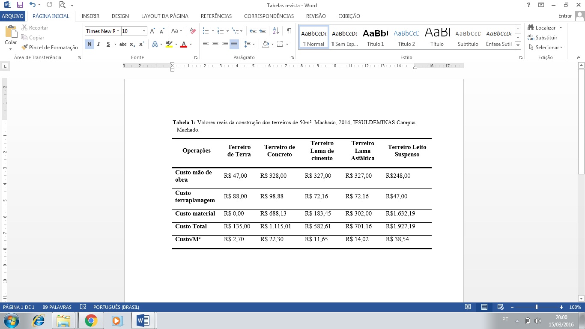585x329 pixels.
Task: Click the Substituir button
Action: pyautogui.click(x=543, y=38)
